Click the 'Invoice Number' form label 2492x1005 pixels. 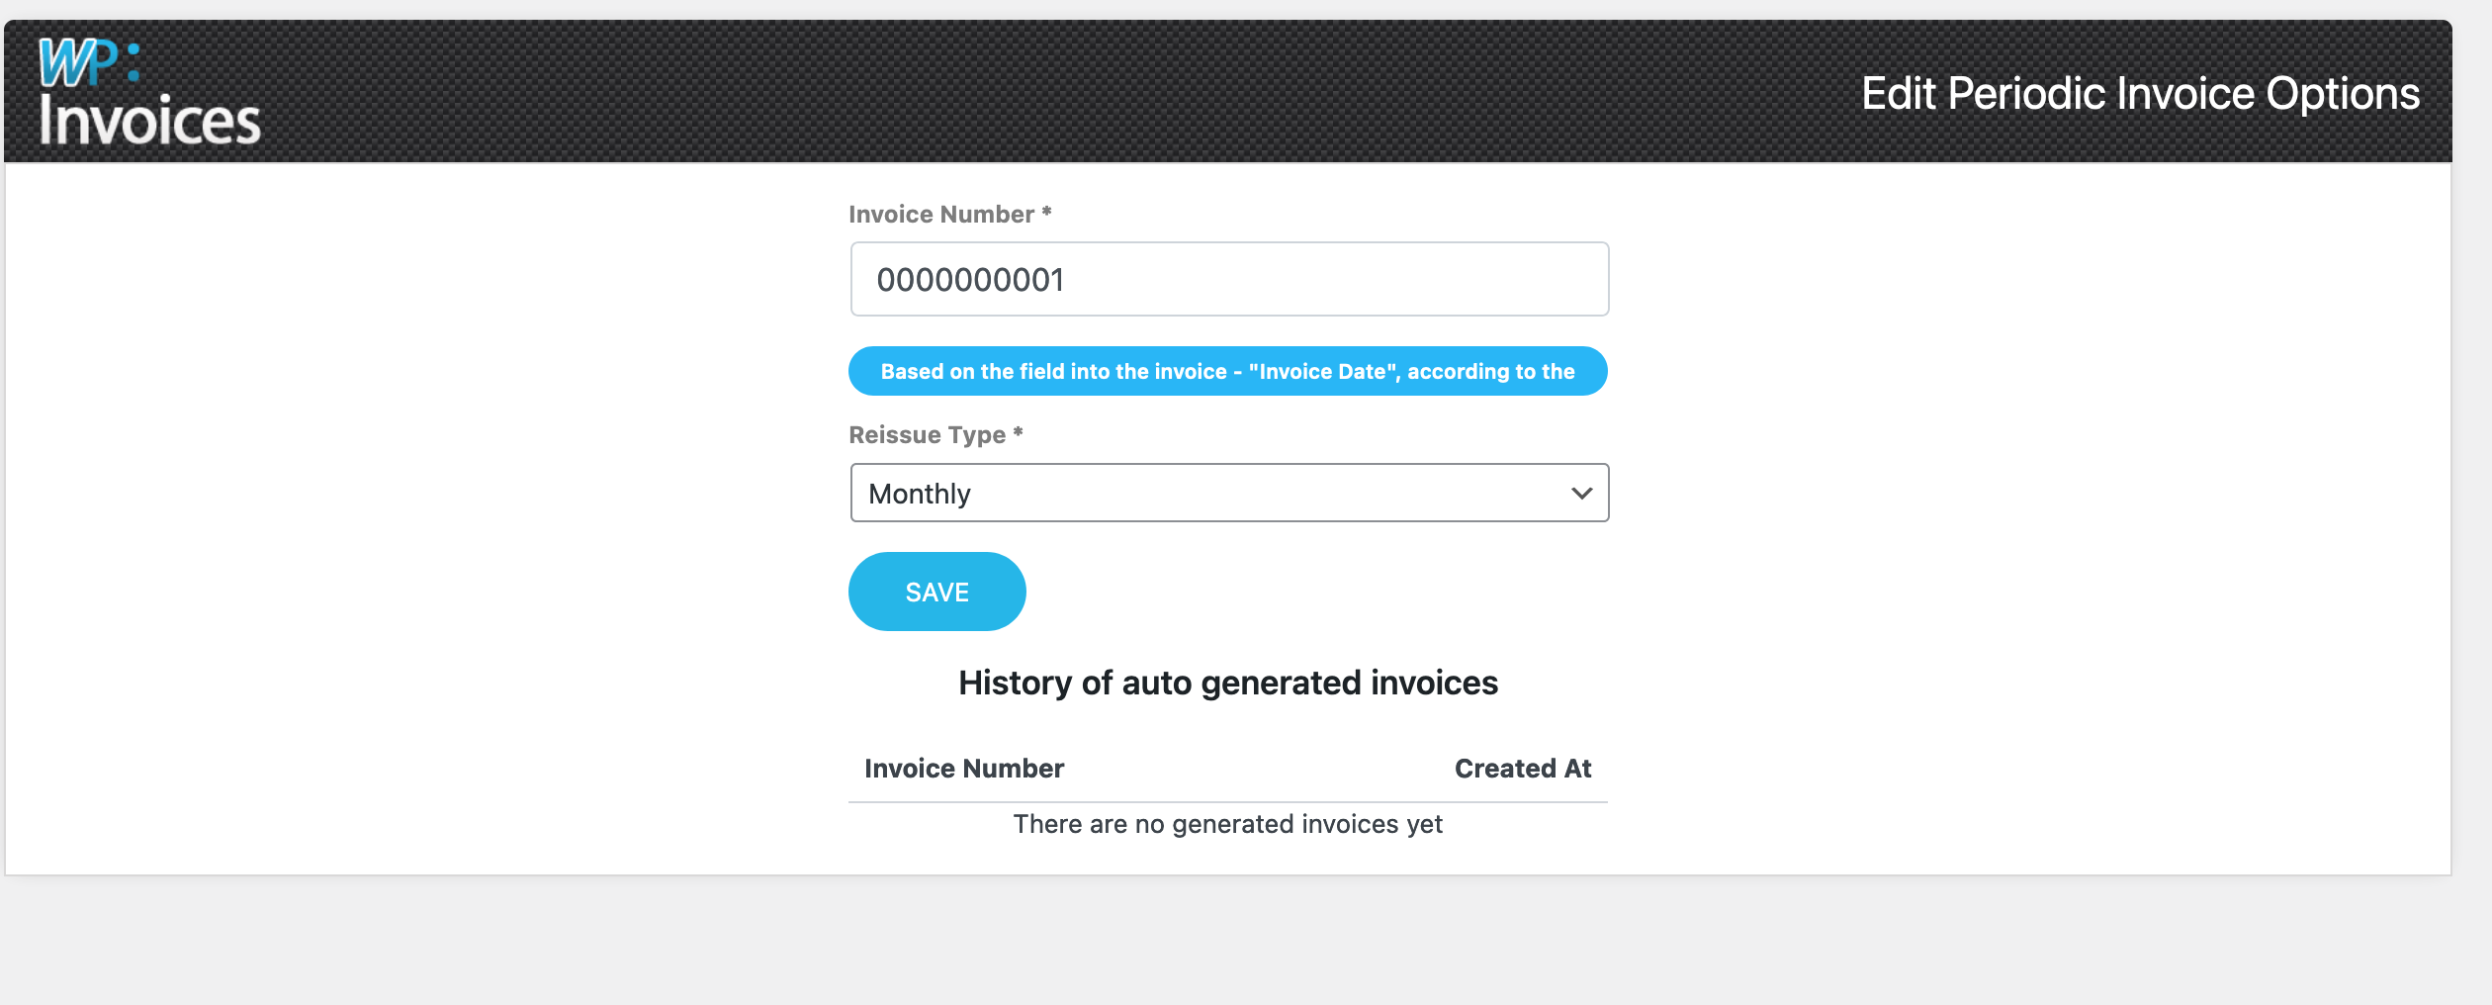pyautogui.click(x=940, y=215)
